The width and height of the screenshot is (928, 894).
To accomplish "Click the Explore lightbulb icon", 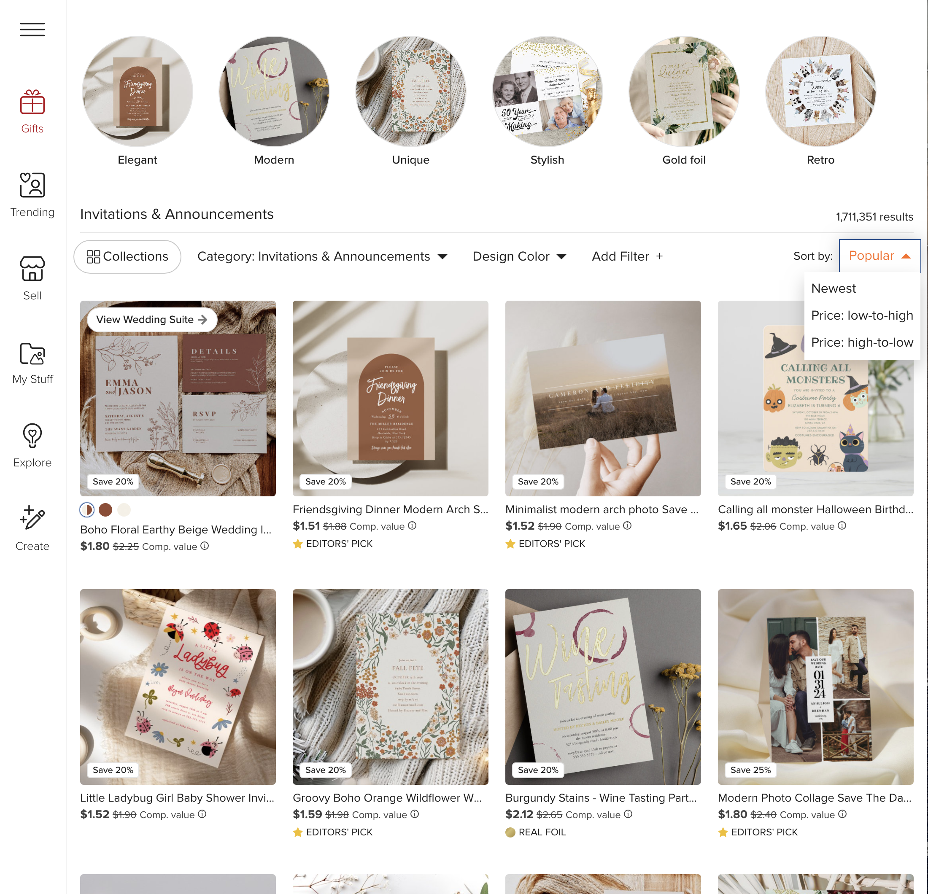I will pos(32,436).
